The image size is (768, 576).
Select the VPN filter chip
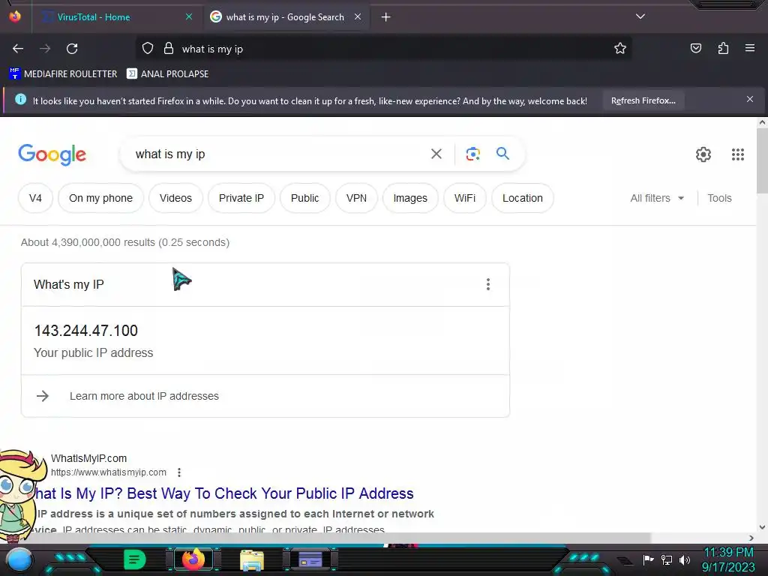click(x=356, y=198)
